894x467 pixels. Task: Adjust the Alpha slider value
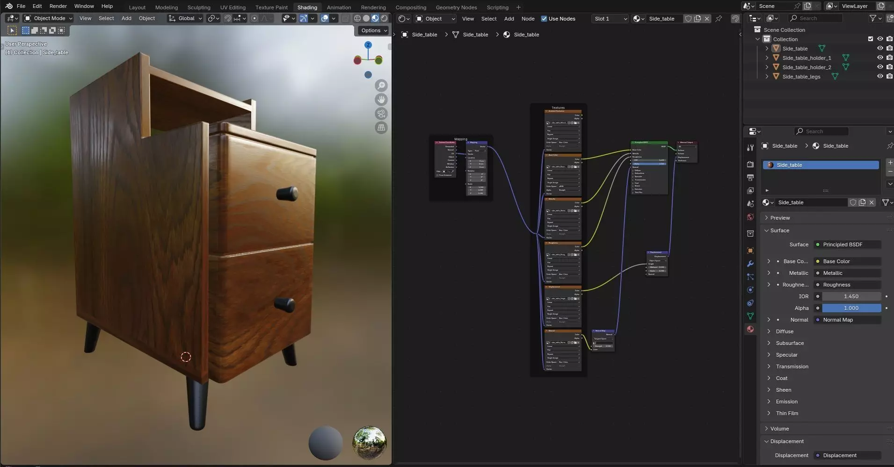tap(851, 308)
